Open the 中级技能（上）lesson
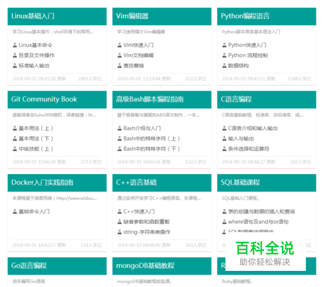Viewport: 322px width, 287px height. (35, 149)
